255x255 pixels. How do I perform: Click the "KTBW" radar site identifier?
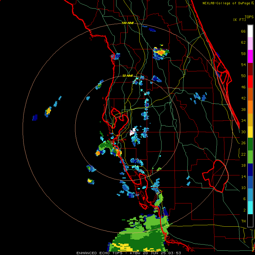(135, 253)
